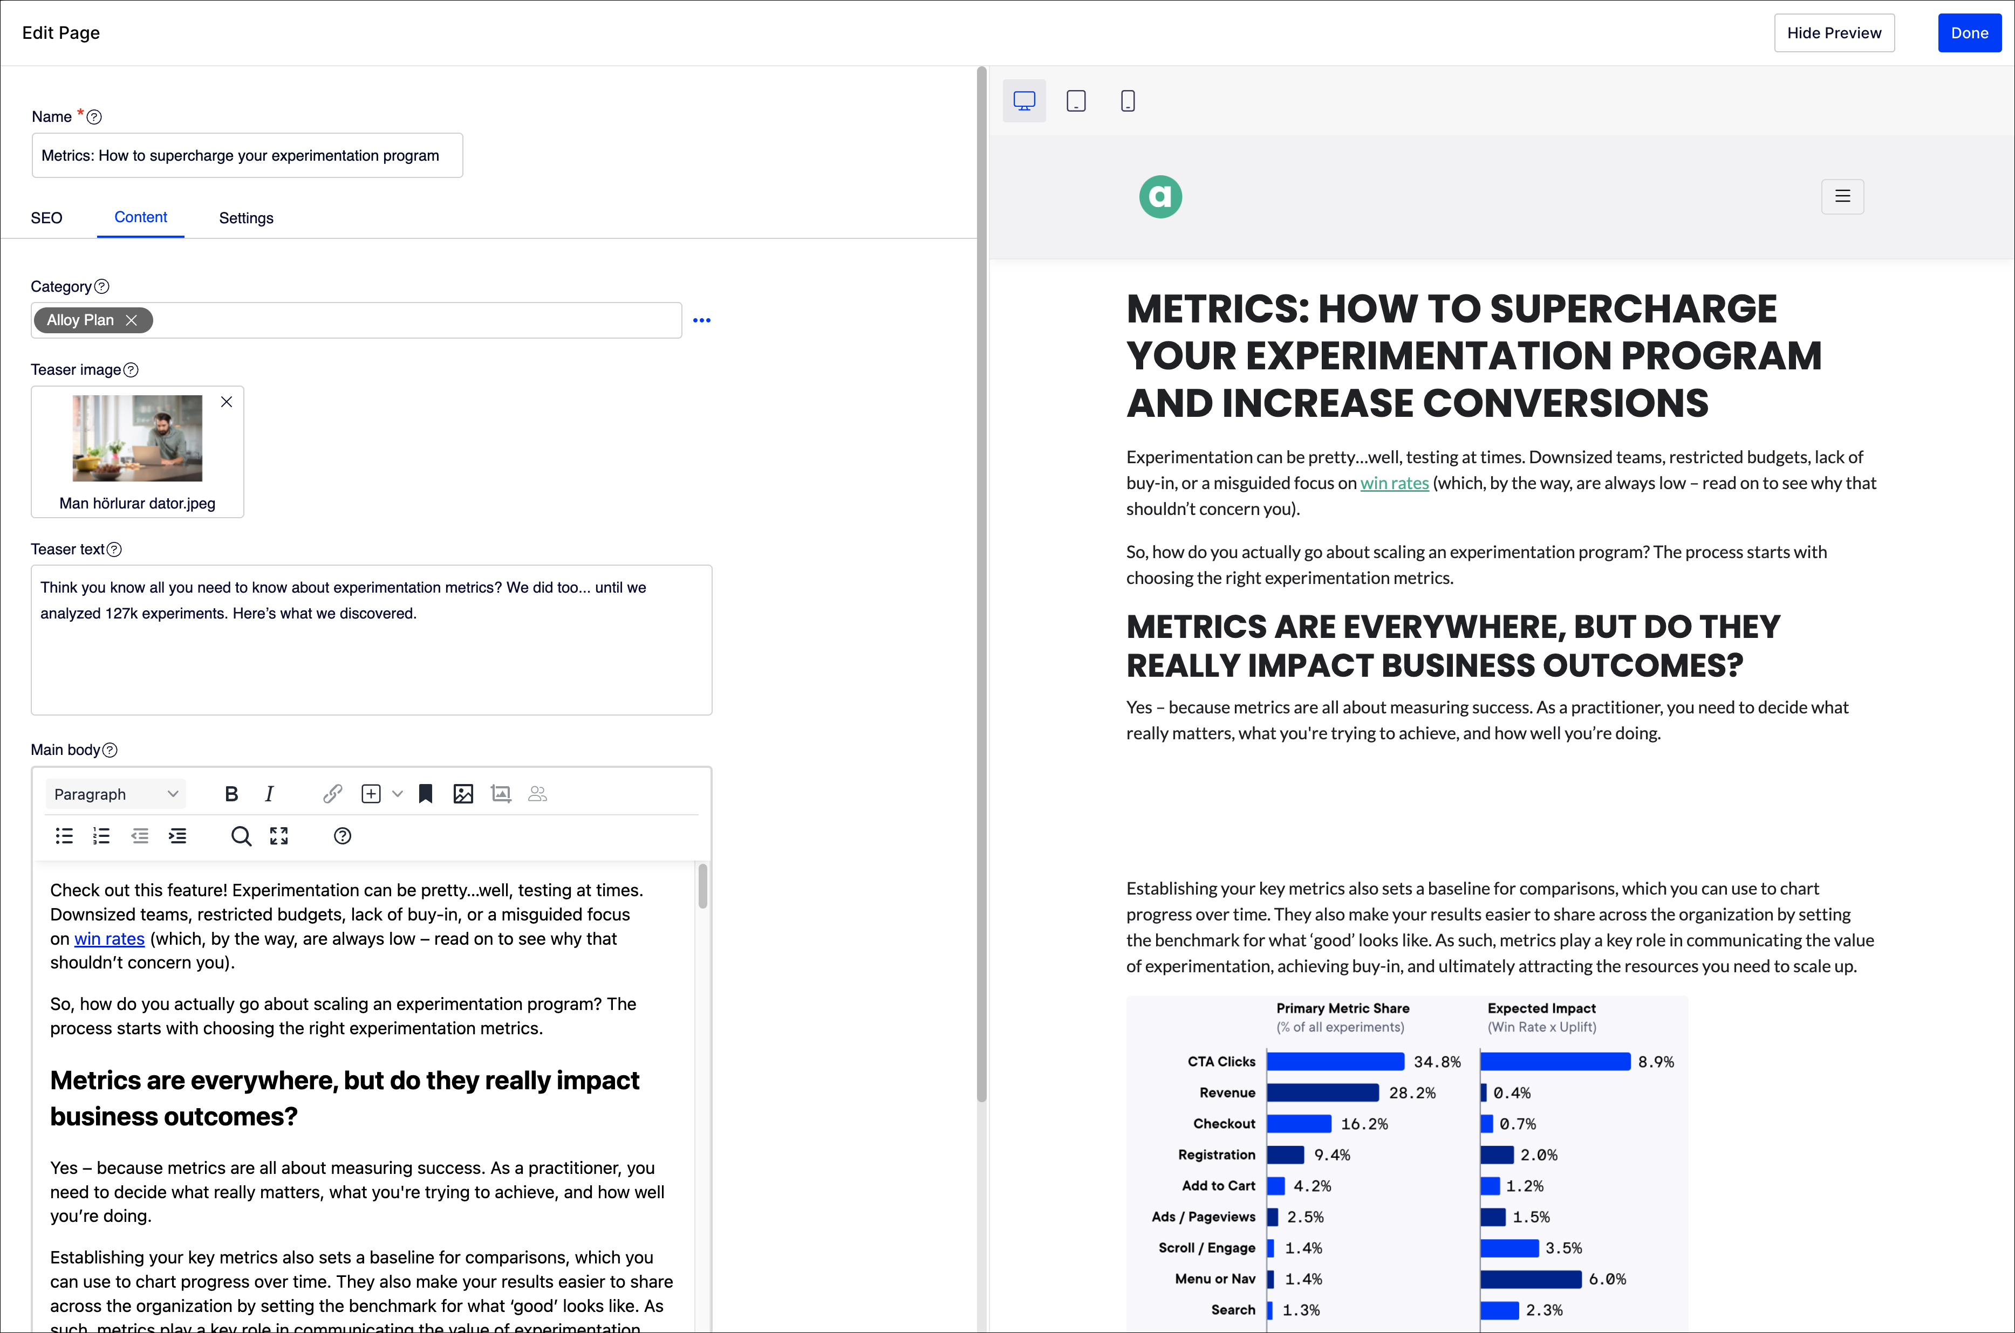Keep desktop preview mode selected
The width and height of the screenshot is (2015, 1333).
tap(1024, 101)
